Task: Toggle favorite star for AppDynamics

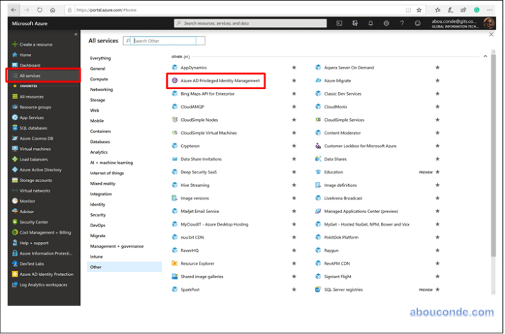Action: [294, 68]
